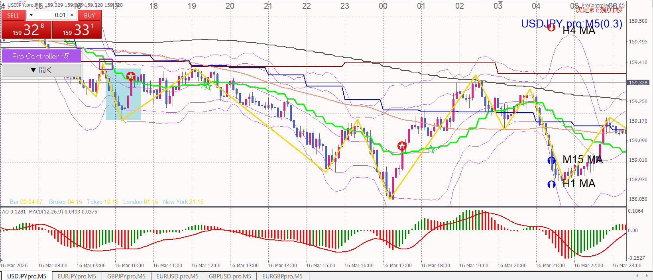Click the 0.01 lot volume field

pos(52,15)
